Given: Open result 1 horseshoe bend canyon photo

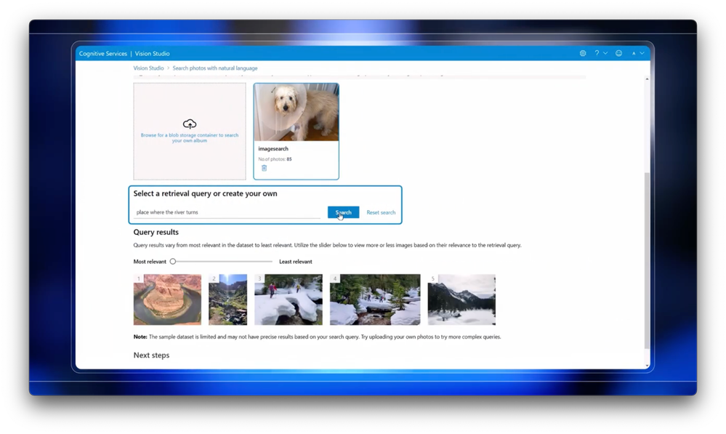Looking at the screenshot, I should 167,300.
